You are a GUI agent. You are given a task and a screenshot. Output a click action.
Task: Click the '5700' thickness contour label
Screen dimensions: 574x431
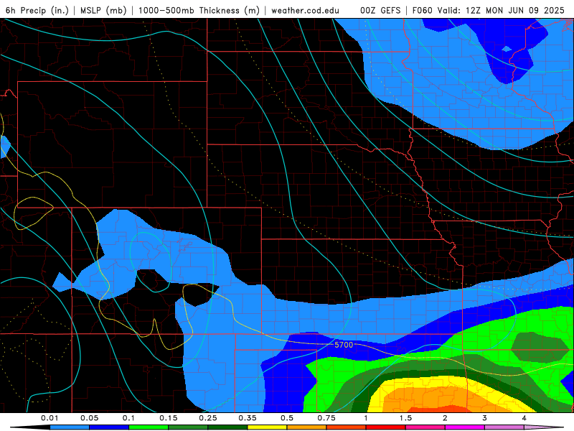coord(344,345)
